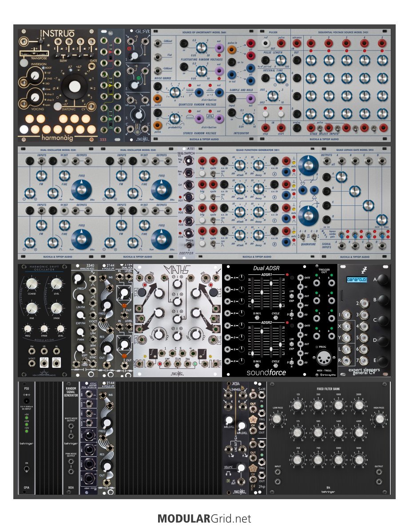The height and width of the screenshot is (528, 409).
Task: Click the white ref output jack on Pulser
Action: pos(266,43)
